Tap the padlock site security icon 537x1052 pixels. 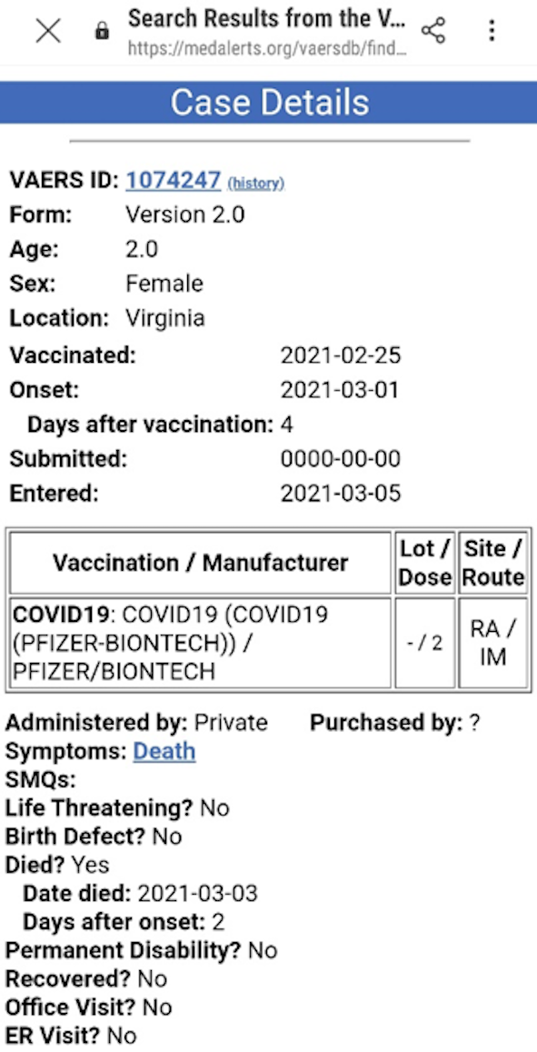click(x=102, y=31)
